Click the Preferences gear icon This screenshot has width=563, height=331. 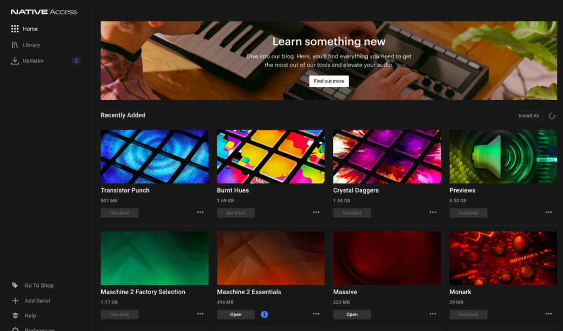click(x=15, y=329)
